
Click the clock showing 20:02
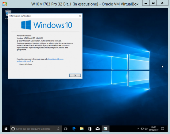point(154,127)
